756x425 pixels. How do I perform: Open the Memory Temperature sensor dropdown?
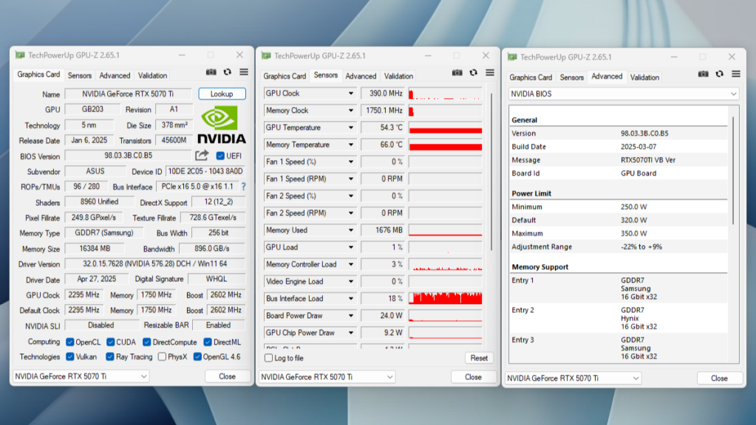point(351,145)
